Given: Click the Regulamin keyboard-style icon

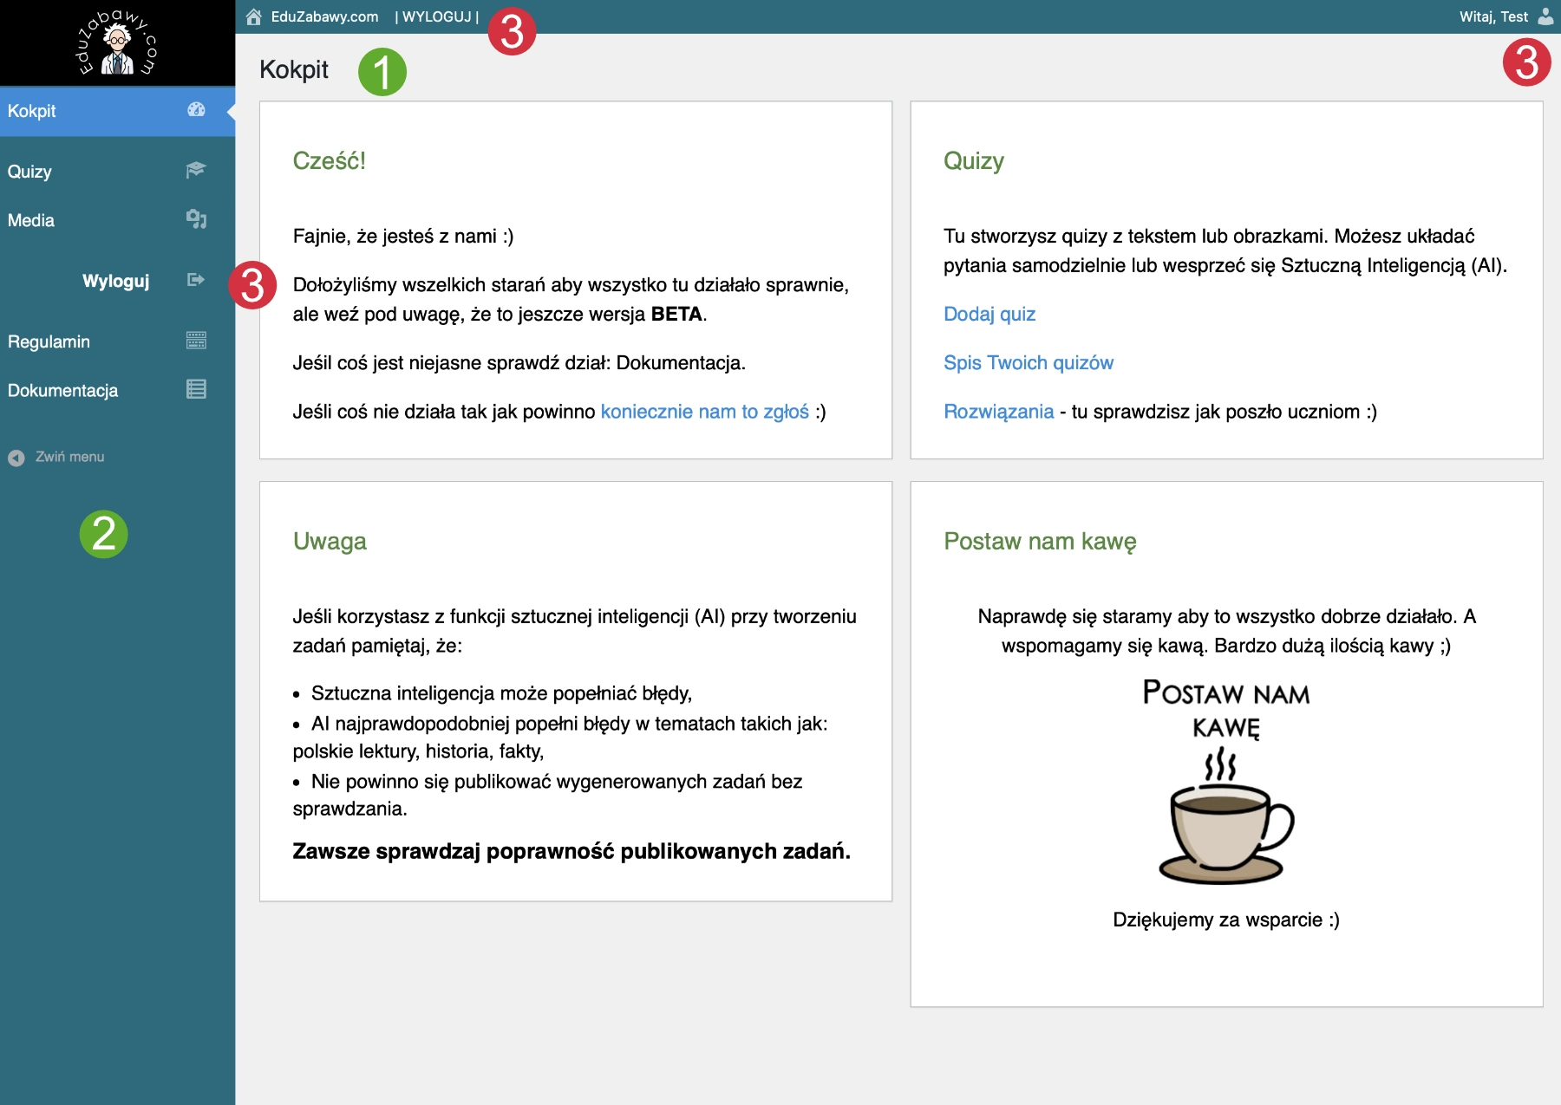Looking at the screenshot, I should point(196,341).
